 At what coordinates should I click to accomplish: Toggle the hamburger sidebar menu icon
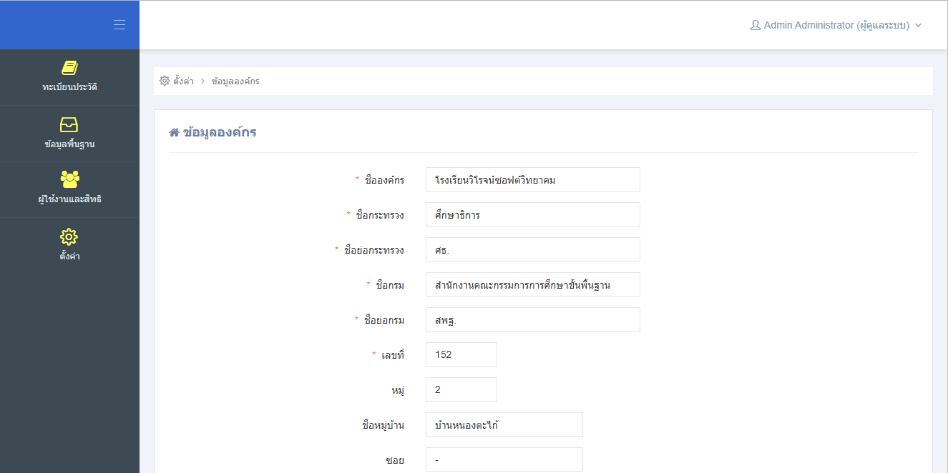tap(119, 25)
